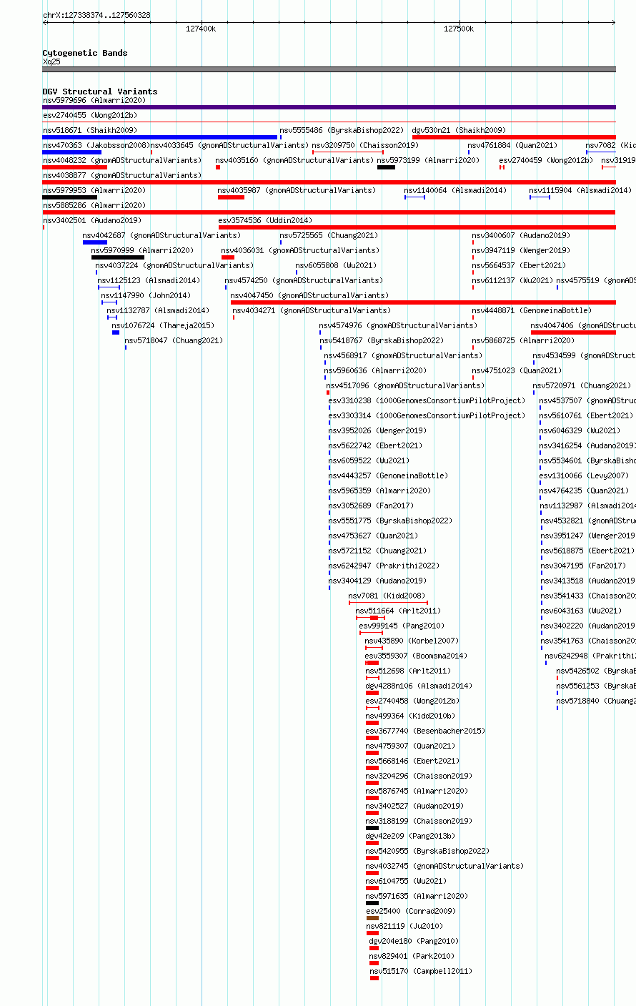Select nsv3052689 (Fan2017) label

pos(371,506)
